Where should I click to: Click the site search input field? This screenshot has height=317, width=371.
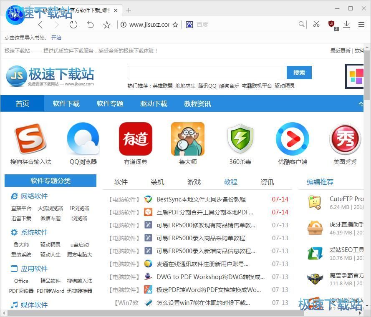click(207, 73)
